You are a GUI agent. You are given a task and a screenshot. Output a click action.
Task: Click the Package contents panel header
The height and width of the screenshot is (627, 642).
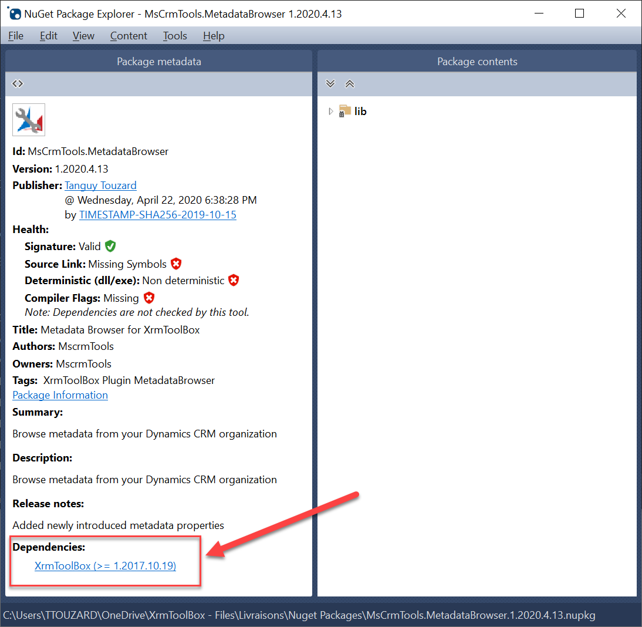[x=477, y=62]
